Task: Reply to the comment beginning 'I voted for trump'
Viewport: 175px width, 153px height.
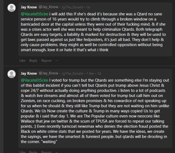Action: pyautogui.click(x=34, y=152)
